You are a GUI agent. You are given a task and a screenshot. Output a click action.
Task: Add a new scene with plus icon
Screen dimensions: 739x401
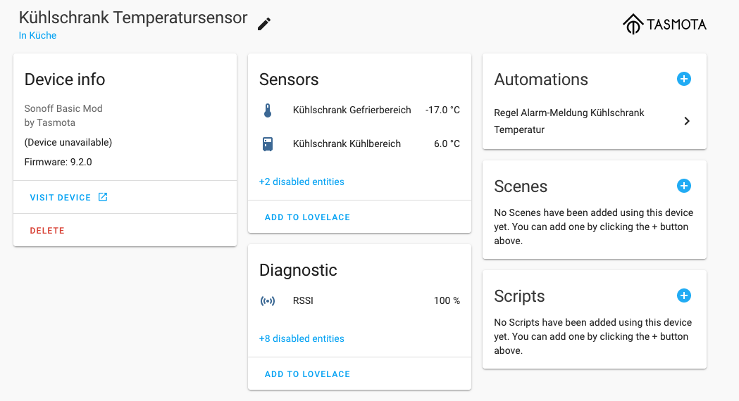[684, 186]
